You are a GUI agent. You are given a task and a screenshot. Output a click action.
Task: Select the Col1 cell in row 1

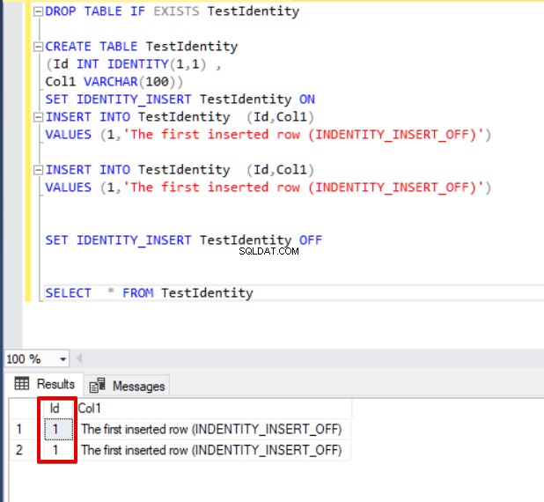(x=212, y=430)
